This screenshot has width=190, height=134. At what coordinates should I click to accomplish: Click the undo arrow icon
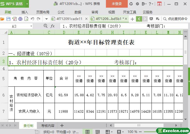tap(32, 19)
